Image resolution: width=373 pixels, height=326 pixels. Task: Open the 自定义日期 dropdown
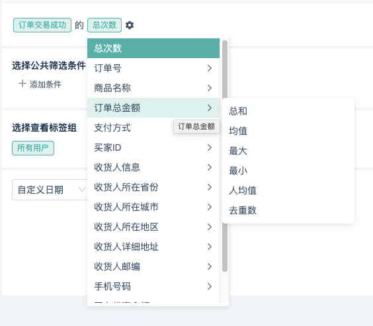50,190
